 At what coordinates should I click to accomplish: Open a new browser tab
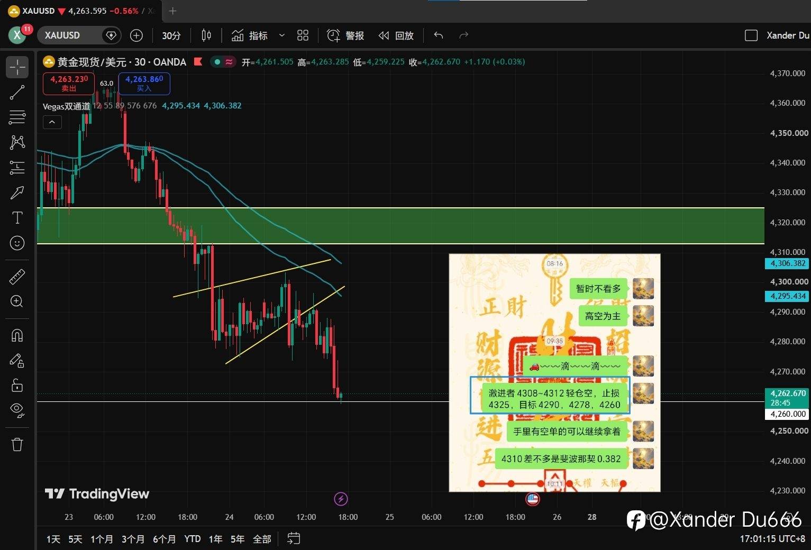(172, 11)
